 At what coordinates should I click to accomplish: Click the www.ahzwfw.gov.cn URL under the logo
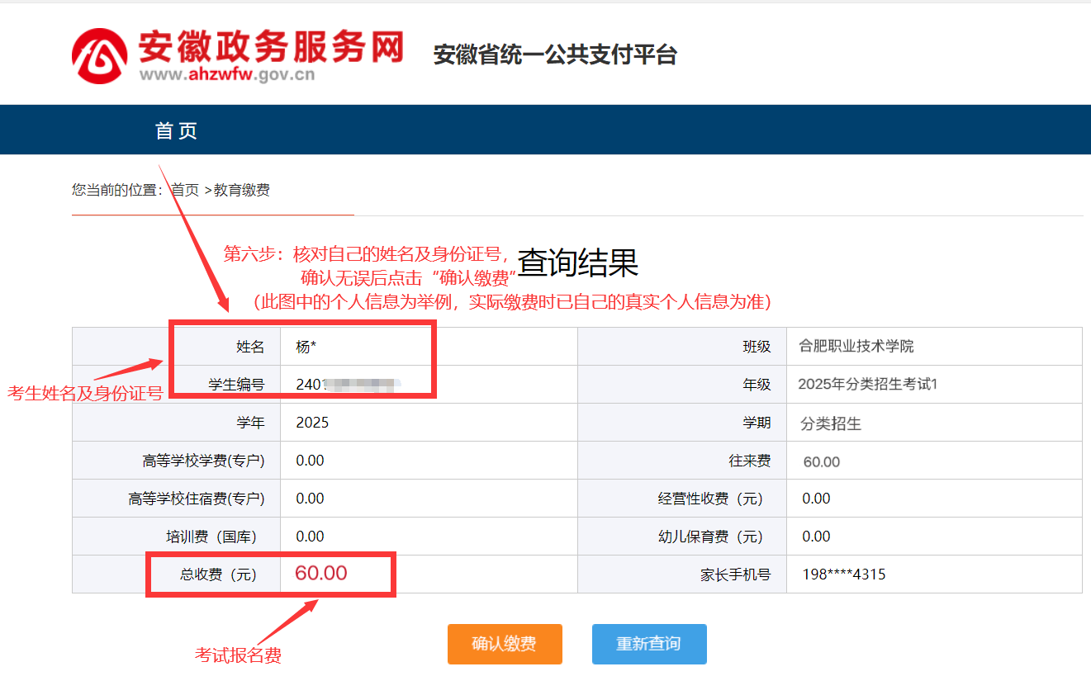tap(226, 75)
